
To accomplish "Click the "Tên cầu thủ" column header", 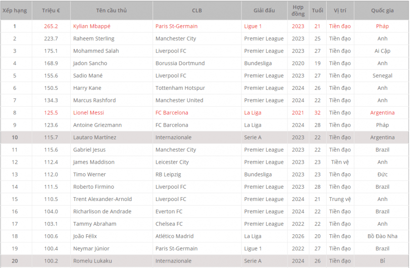I will pyautogui.click(x=111, y=10).
